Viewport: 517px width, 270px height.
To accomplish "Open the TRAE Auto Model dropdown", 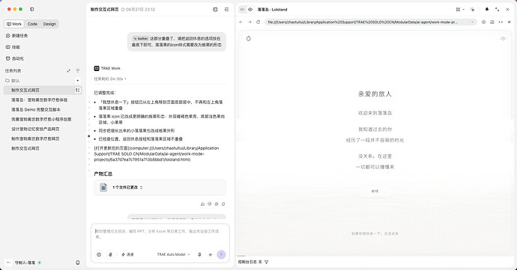I will (173, 254).
